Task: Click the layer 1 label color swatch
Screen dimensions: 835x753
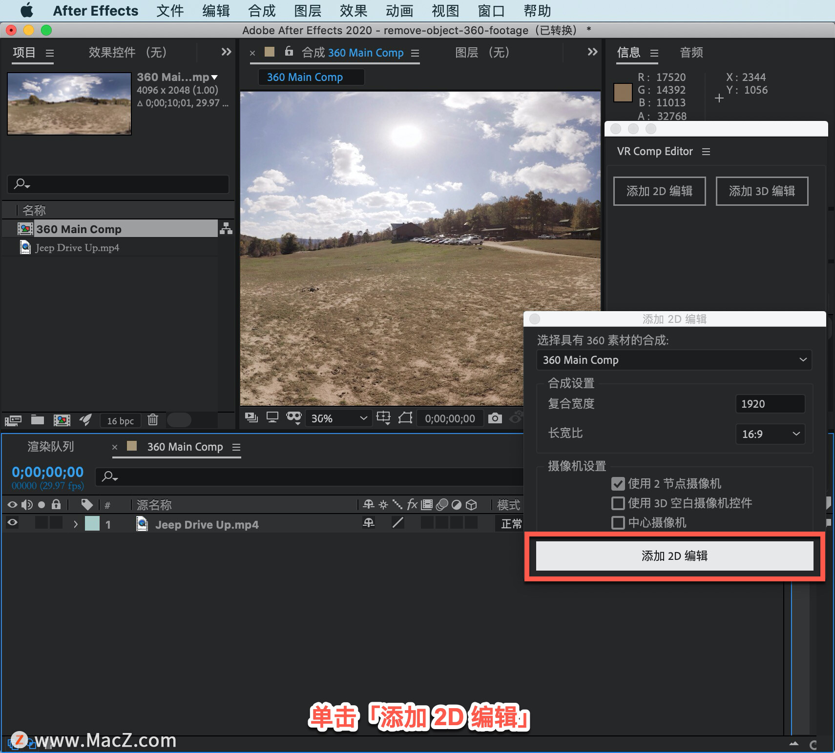Action: click(92, 523)
